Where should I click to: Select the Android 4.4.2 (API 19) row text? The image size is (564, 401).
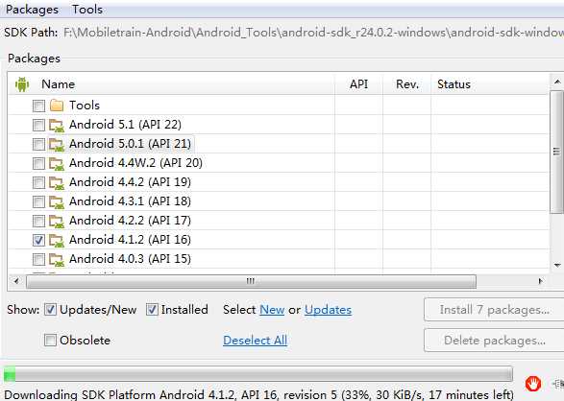(x=130, y=182)
